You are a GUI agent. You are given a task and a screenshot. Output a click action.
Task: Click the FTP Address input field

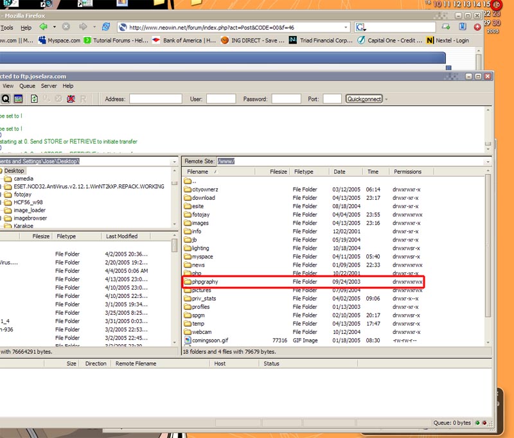[x=155, y=98]
